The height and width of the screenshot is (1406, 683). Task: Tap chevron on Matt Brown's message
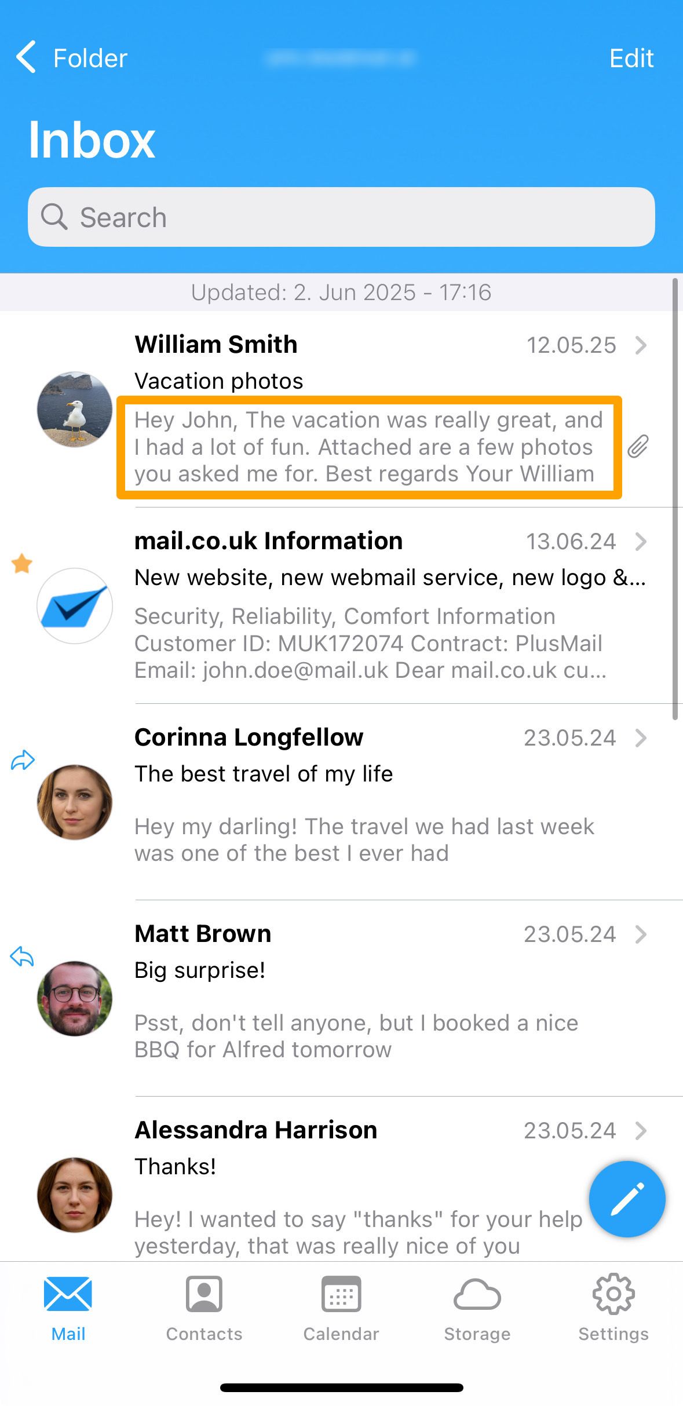click(x=641, y=934)
